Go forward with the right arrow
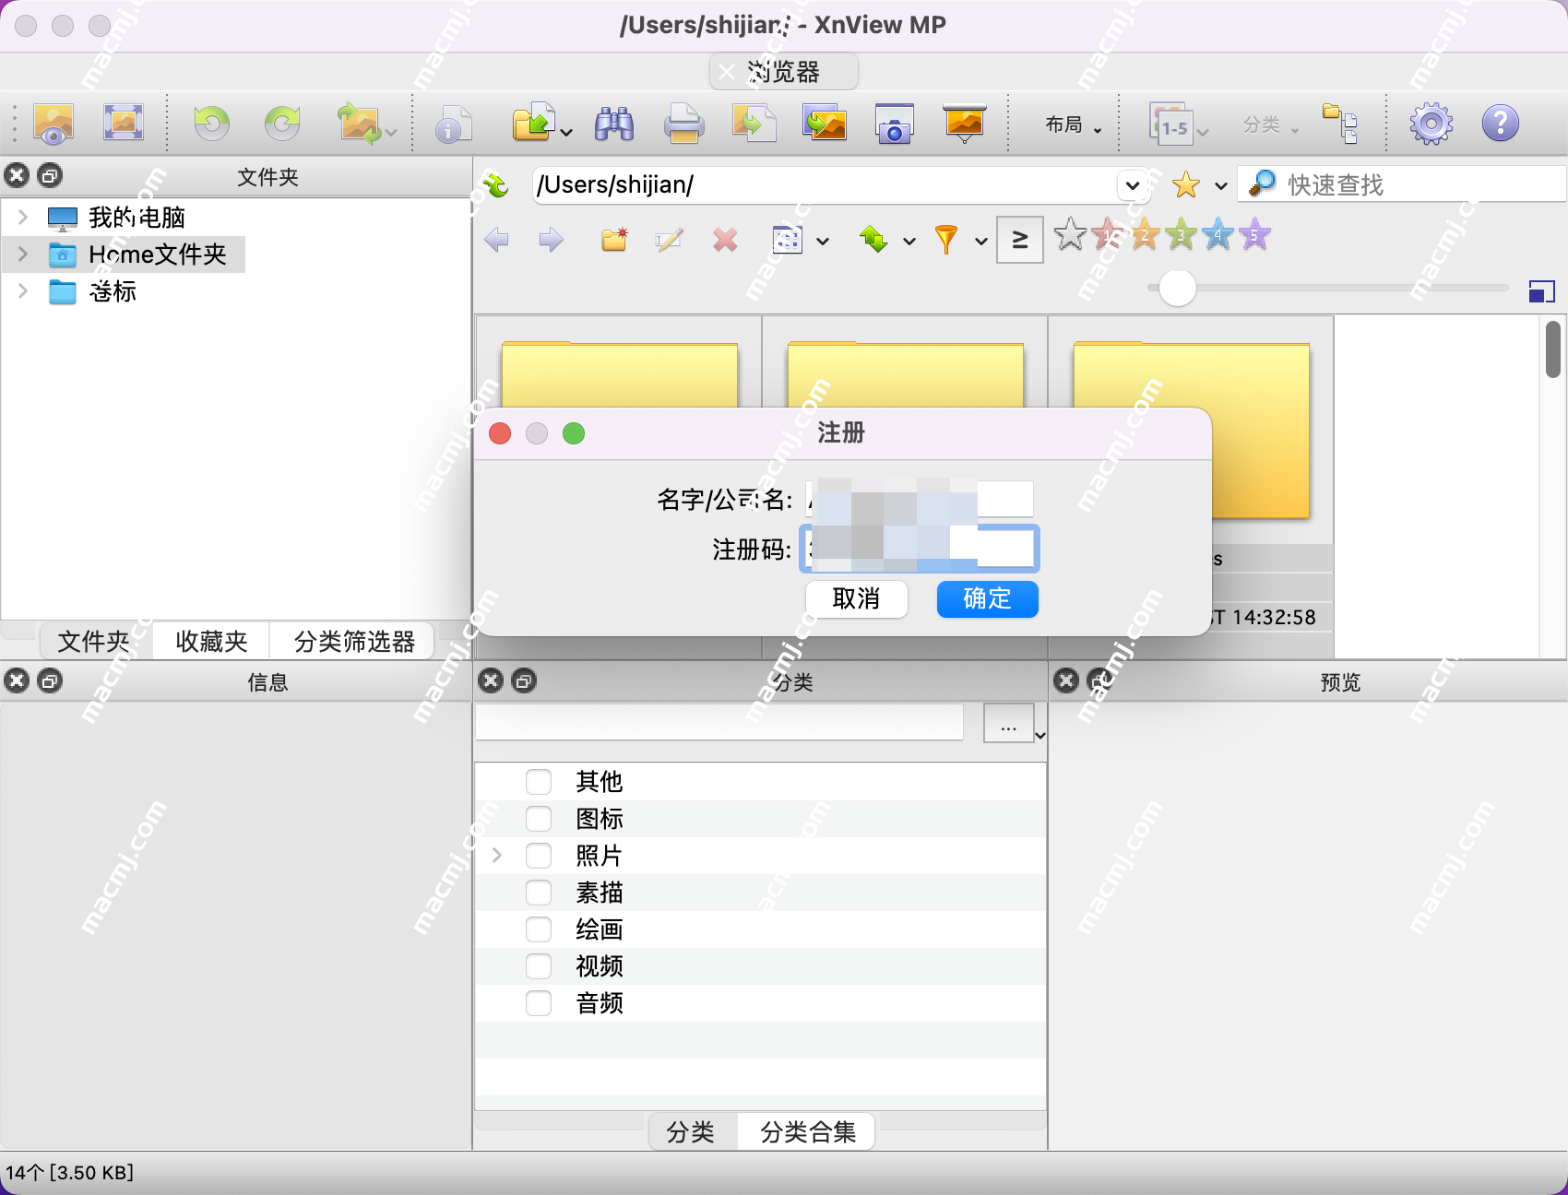The width and height of the screenshot is (1568, 1195). 552,240
